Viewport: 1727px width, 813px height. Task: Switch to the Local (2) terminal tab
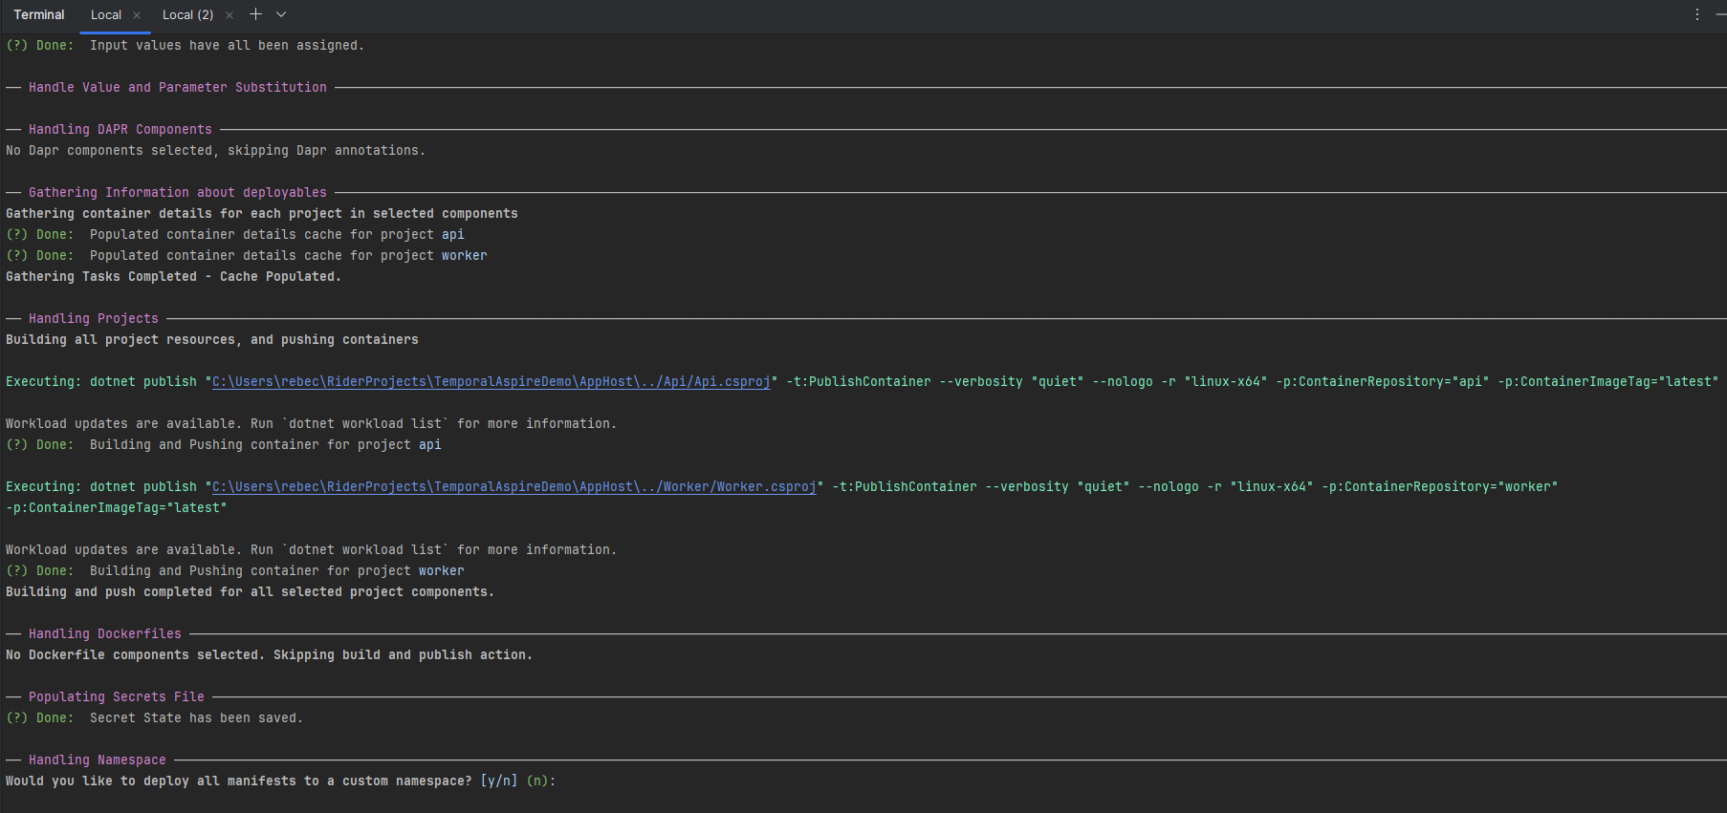[187, 15]
